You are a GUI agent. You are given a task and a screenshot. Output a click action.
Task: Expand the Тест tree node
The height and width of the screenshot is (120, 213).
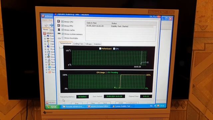(x=47, y=72)
